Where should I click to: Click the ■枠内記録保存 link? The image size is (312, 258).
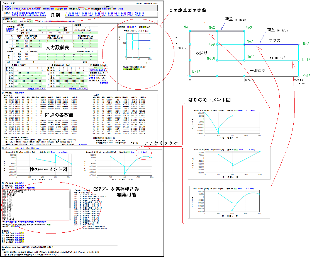[x=41, y=222]
